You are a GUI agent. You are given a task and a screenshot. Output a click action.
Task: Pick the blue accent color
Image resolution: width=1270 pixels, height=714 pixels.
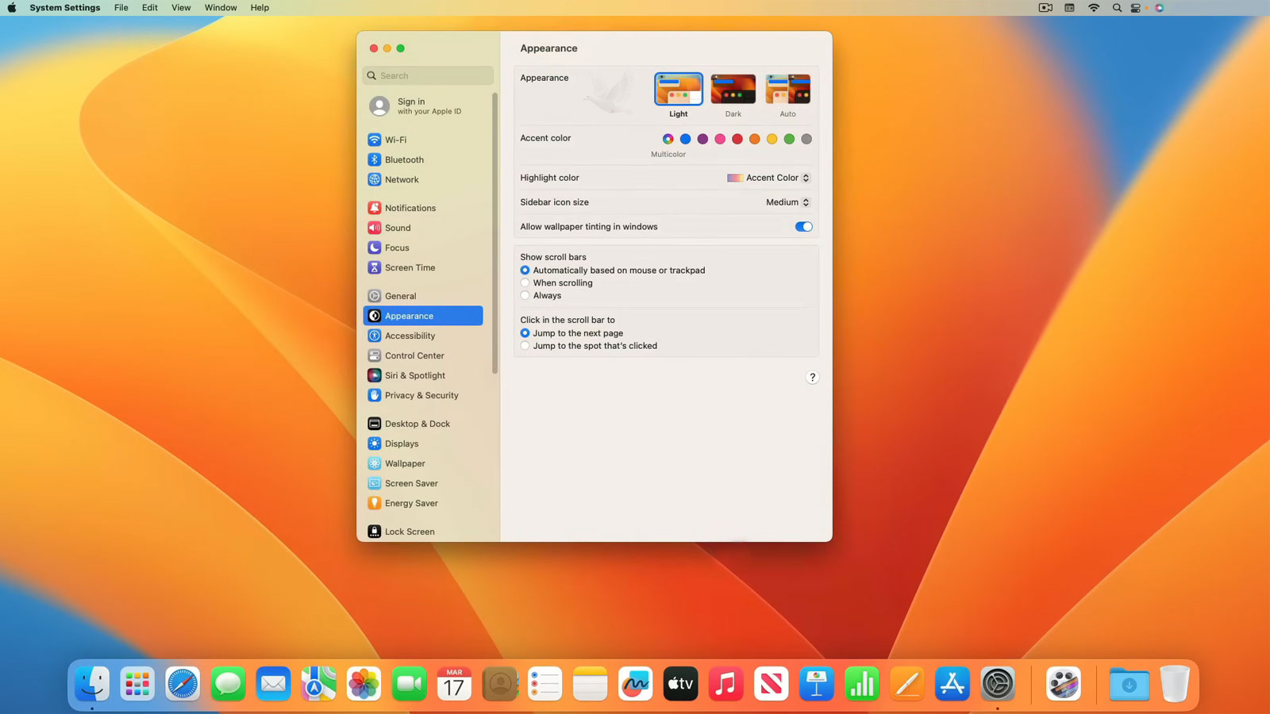(686, 139)
